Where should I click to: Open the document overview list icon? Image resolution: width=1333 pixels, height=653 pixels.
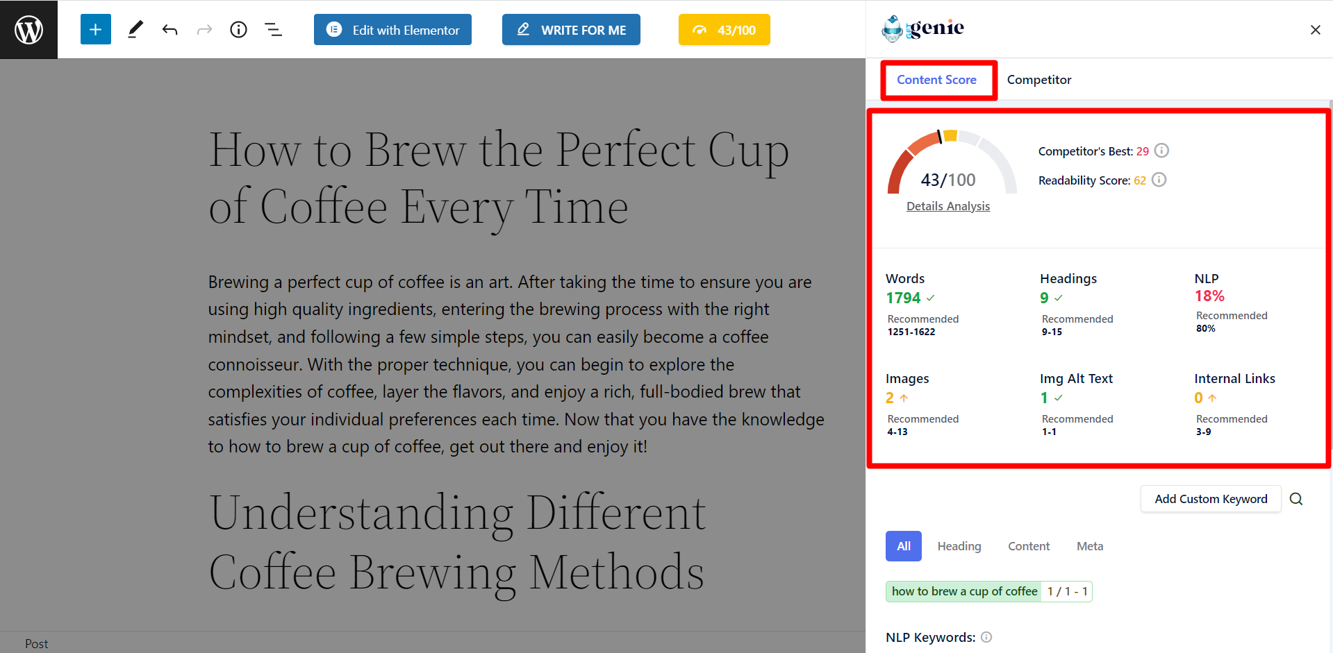click(x=273, y=29)
